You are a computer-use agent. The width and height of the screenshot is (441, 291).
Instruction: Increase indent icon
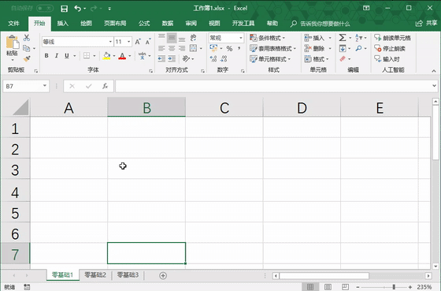(x=172, y=59)
